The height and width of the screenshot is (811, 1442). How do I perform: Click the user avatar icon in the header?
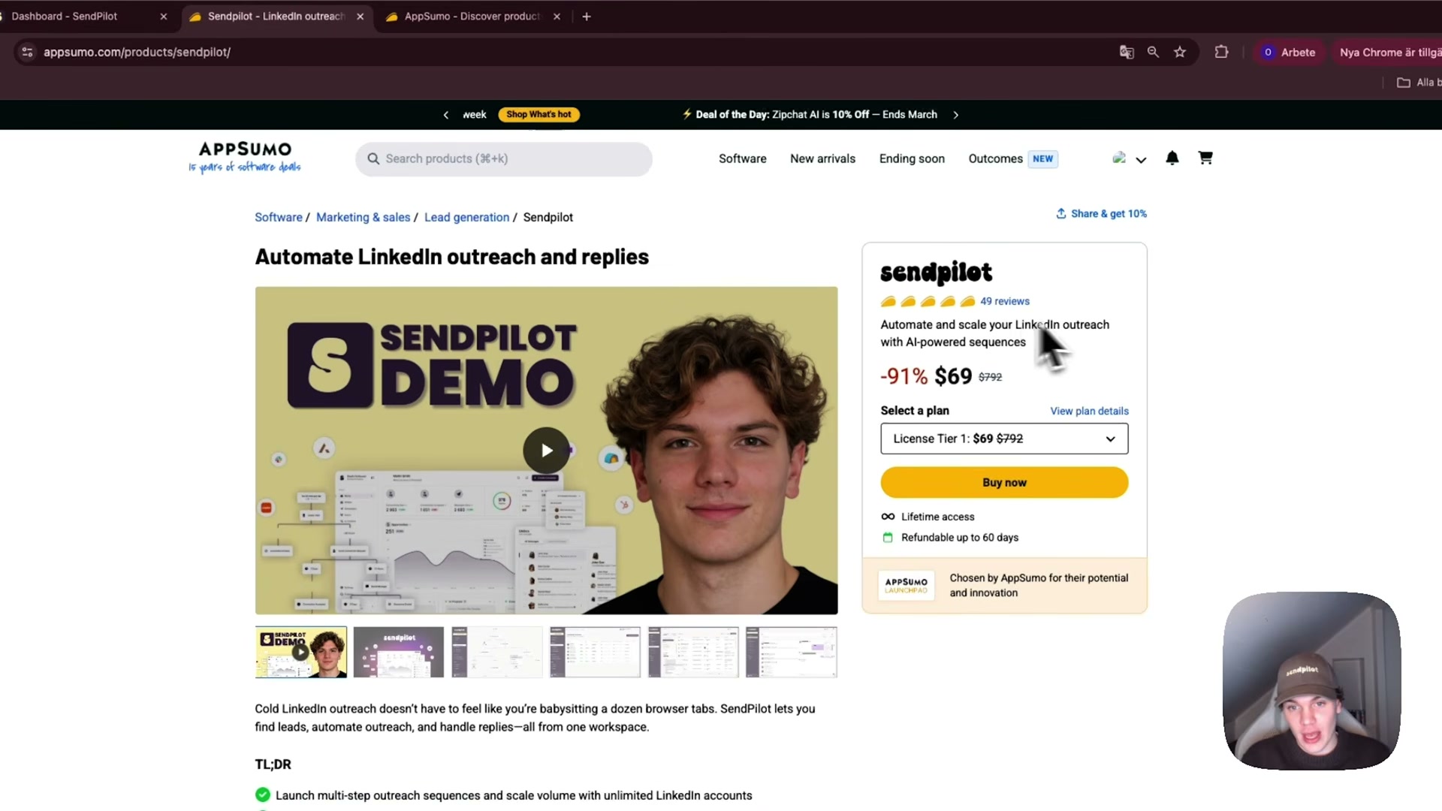pos(1119,158)
